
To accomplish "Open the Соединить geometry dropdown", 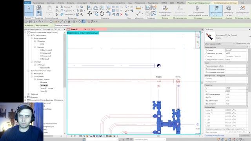I will [x=75, y=14].
